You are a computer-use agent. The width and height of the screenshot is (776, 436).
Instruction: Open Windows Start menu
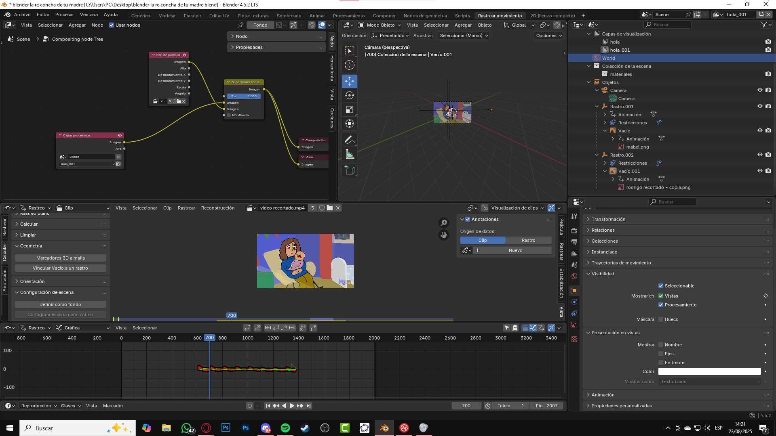pos(10,428)
